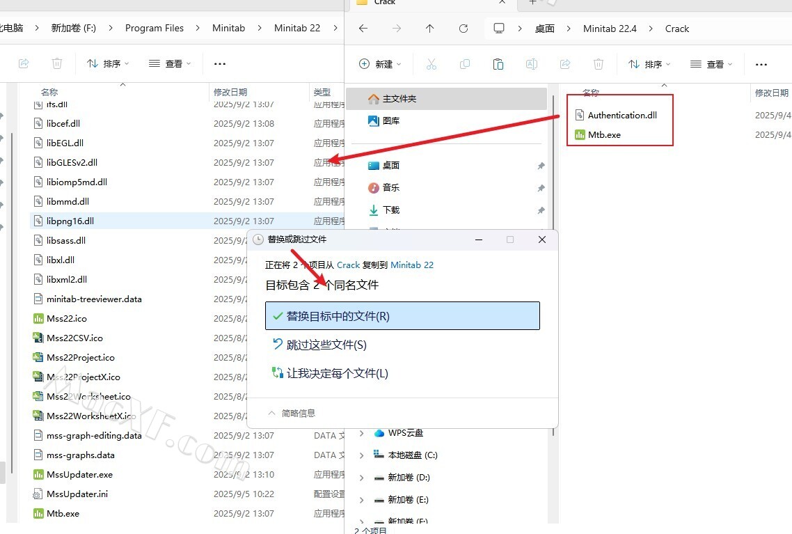
Task: Select minitab-treeviewer.data file
Action: click(x=94, y=299)
